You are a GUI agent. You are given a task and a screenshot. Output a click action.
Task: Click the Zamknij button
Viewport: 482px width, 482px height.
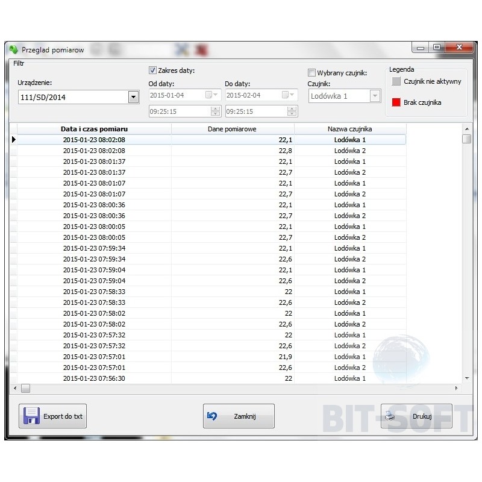tap(239, 416)
